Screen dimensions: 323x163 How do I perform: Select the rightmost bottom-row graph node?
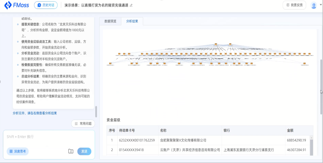pyautogui.click(x=304, y=63)
